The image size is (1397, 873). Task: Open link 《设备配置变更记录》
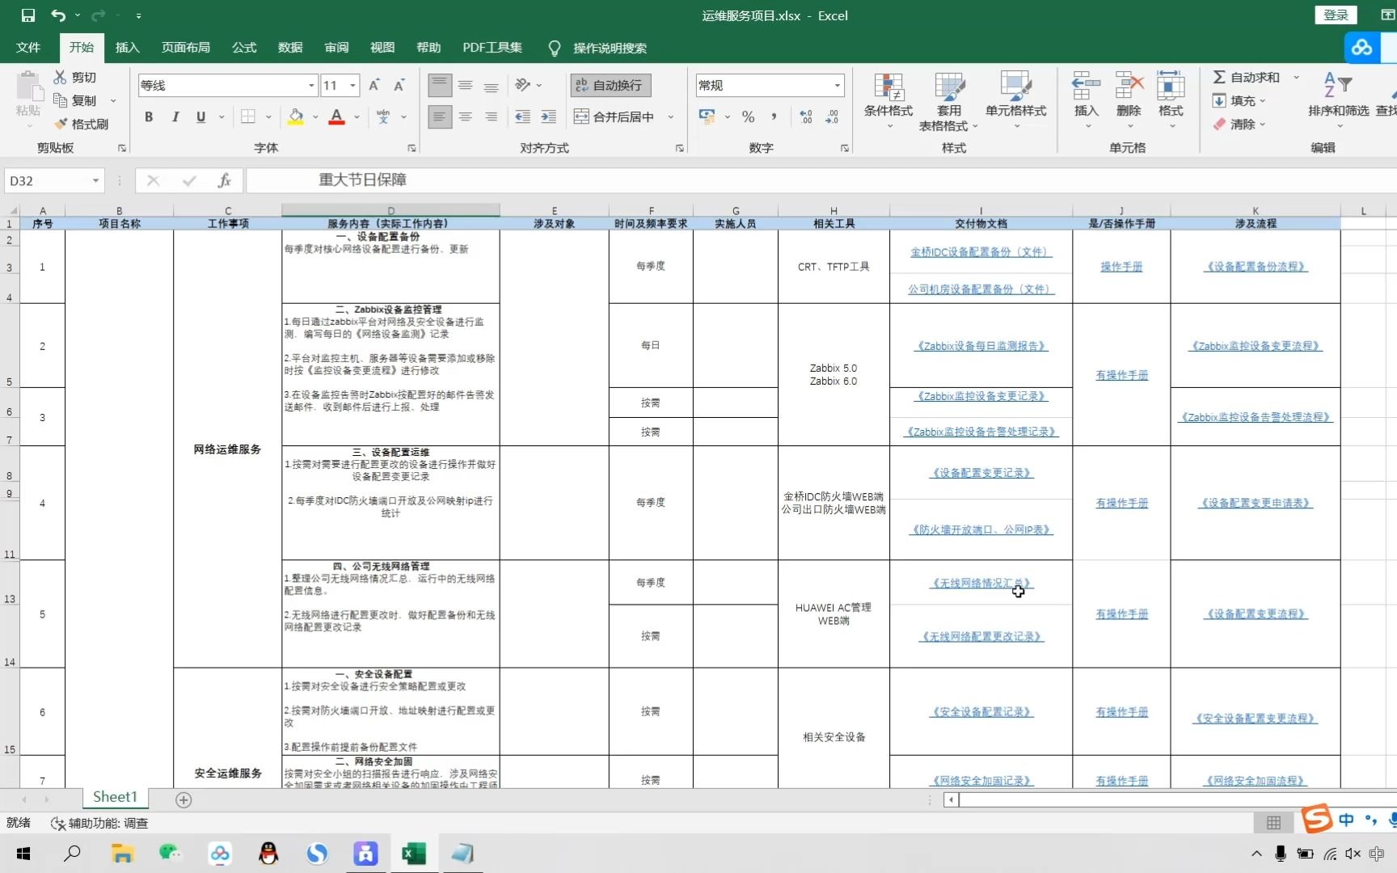pyautogui.click(x=981, y=473)
